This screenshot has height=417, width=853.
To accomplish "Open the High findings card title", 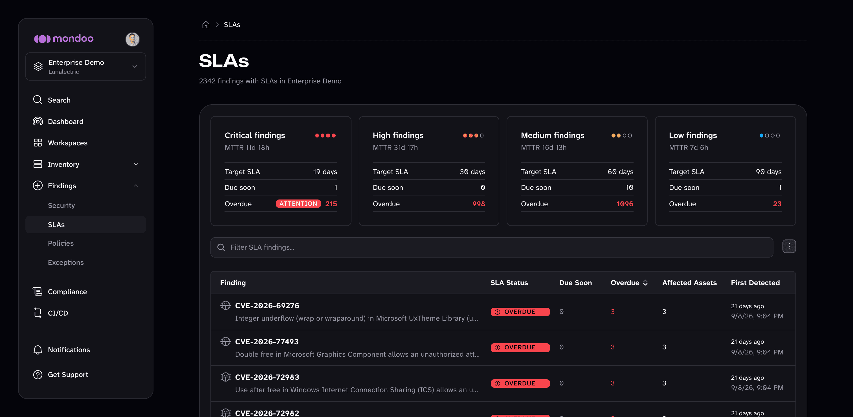I will pyautogui.click(x=398, y=135).
